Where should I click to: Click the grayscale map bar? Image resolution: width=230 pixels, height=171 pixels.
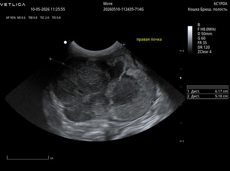[190, 40]
